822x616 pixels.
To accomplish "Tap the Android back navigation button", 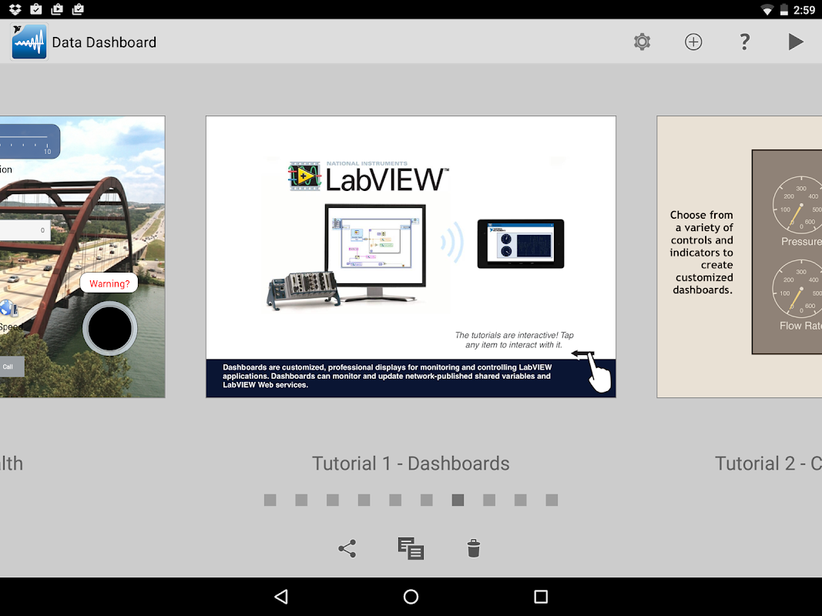I will [x=281, y=597].
